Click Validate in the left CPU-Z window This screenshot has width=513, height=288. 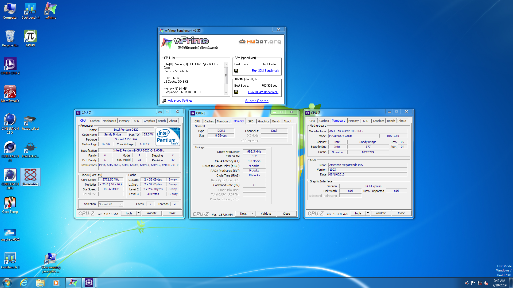(151, 213)
